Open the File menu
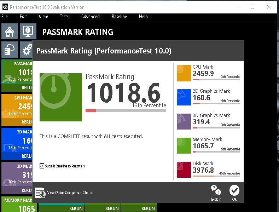 (5, 17)
